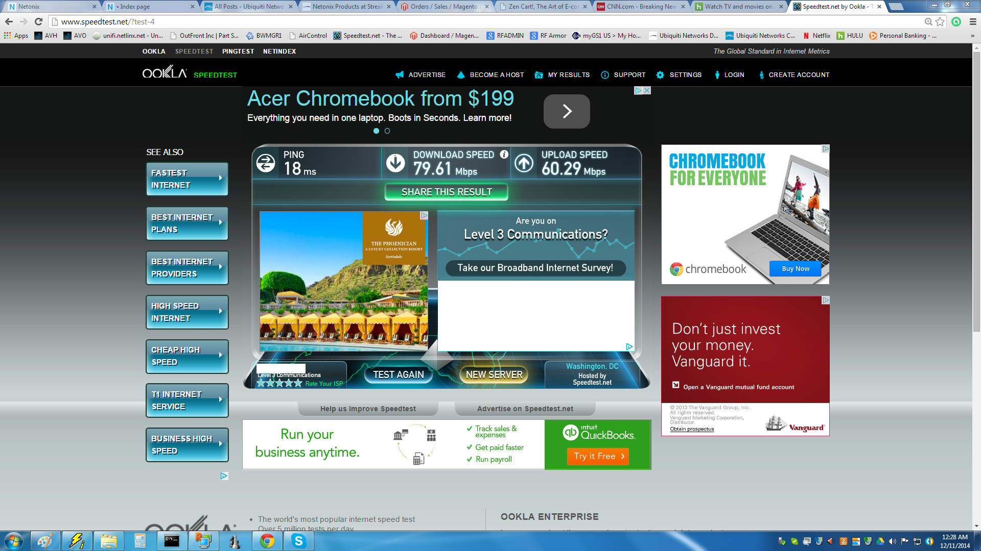Open the command prompt taskbar icon
Screen dimensions: 981x551
172,541
